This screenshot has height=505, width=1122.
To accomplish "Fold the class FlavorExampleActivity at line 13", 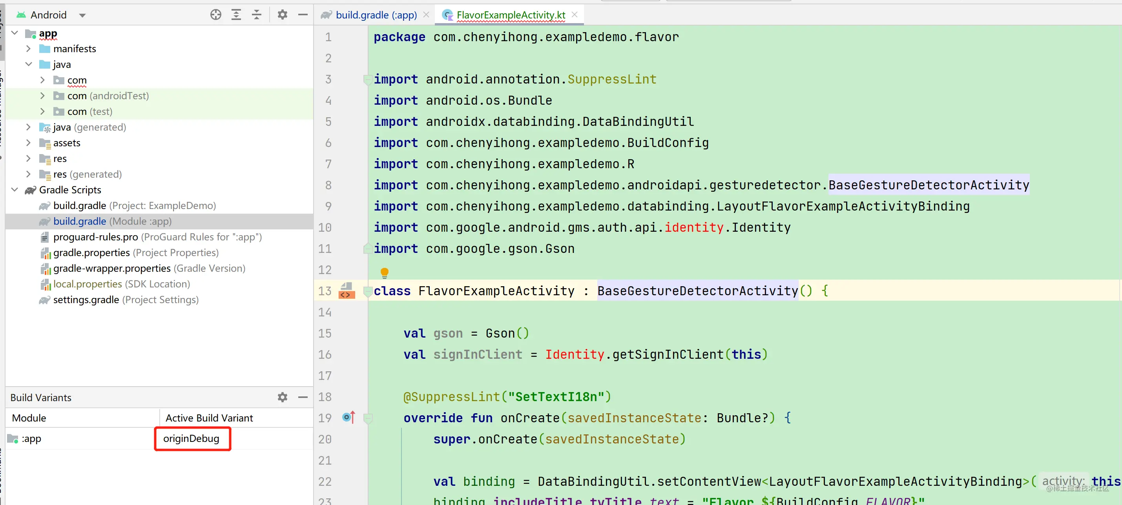I will coord(367,291).
